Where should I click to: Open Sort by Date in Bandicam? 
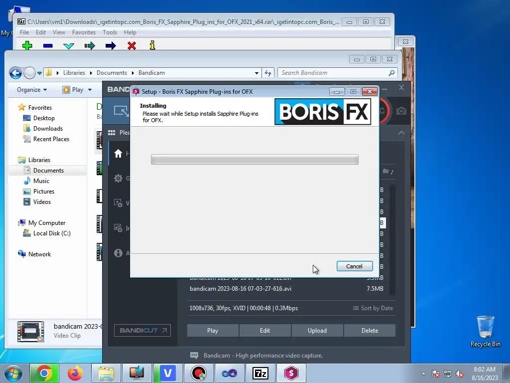(373, 308)
